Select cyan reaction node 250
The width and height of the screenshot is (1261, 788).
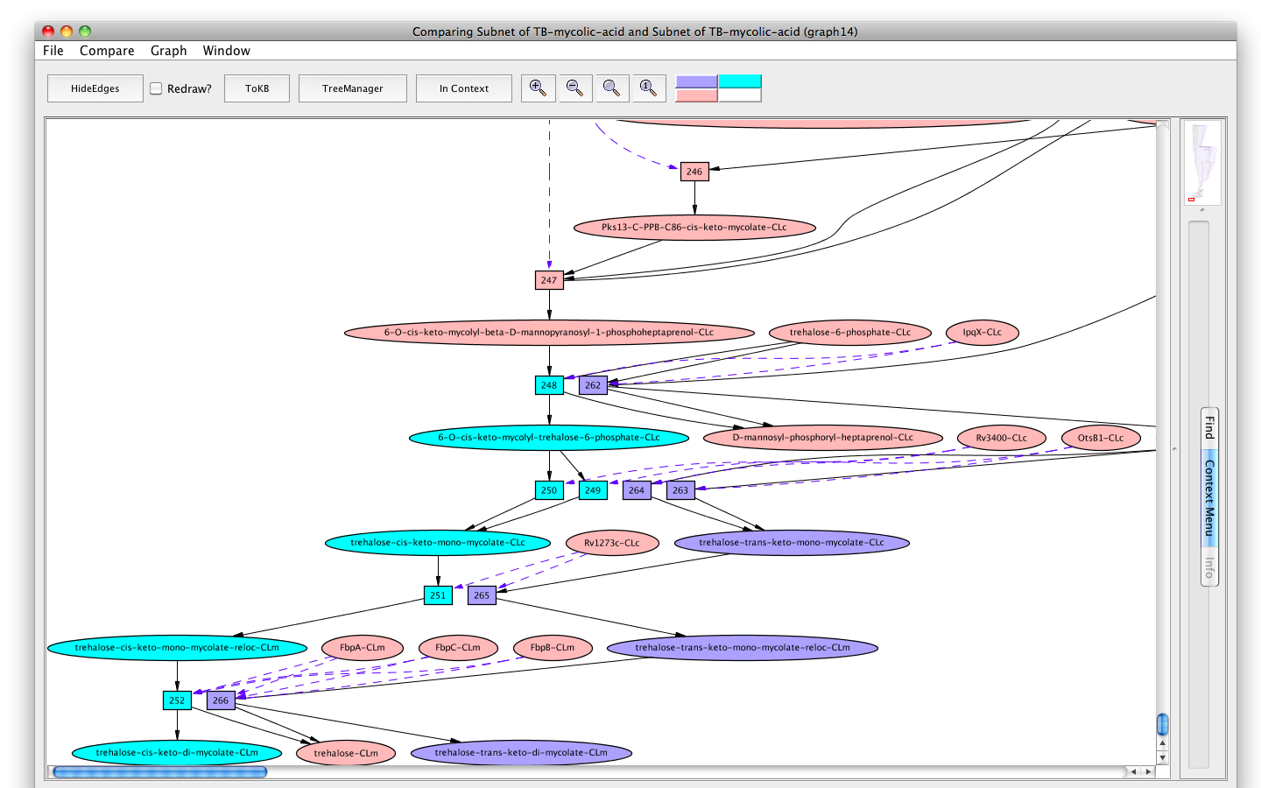(x=549, y=490)
